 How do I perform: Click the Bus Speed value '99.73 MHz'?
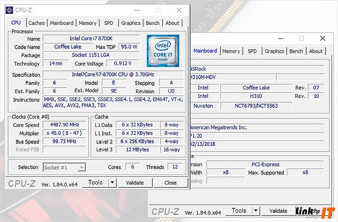(x=64, y=141)
